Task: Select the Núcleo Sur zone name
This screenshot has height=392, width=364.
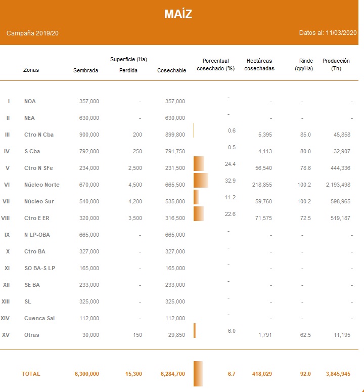Action: click(39, 201)
